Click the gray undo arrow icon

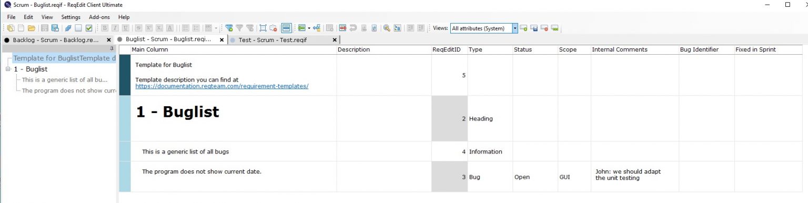[353, 28]
